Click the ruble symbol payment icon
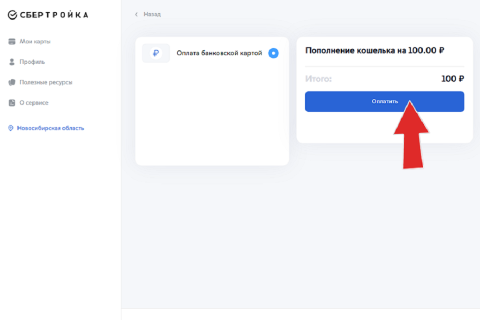 point(156,53)
